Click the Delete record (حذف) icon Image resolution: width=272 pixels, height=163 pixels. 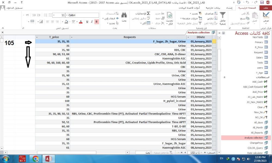pyautogui.click(x=162, y=23)
